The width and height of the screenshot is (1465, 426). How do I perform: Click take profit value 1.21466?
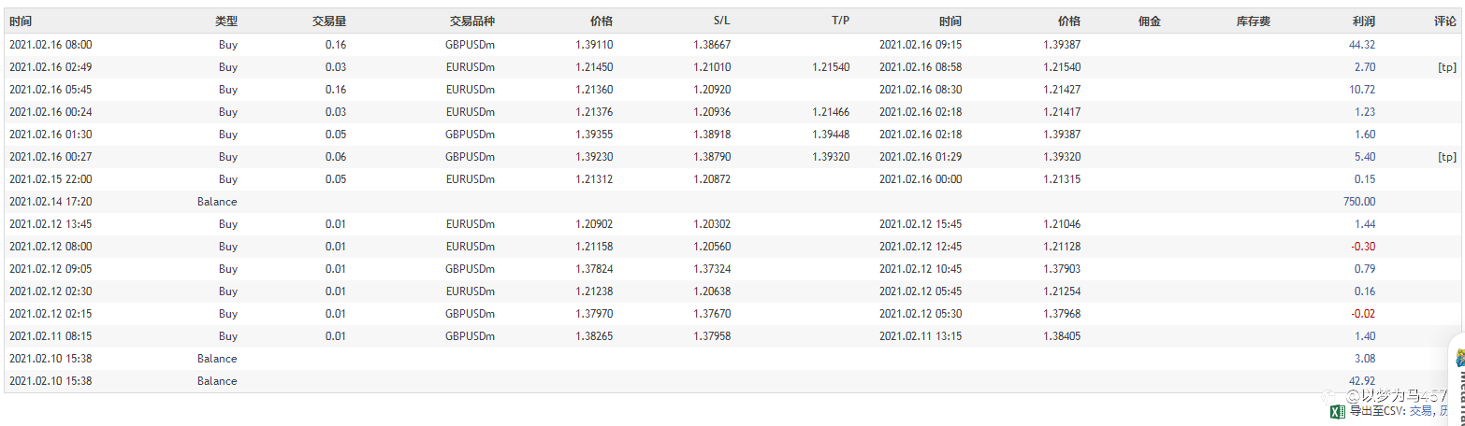(x=831, y=112)
